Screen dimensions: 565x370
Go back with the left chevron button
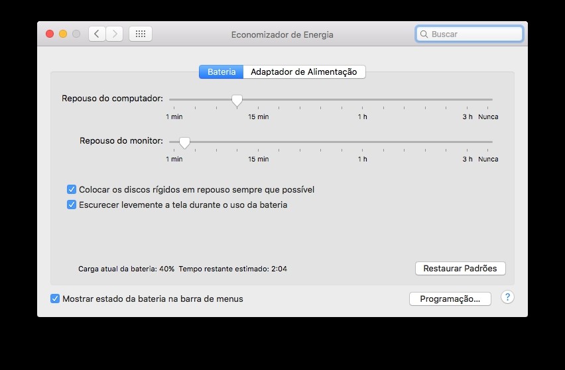coord(97,34)
